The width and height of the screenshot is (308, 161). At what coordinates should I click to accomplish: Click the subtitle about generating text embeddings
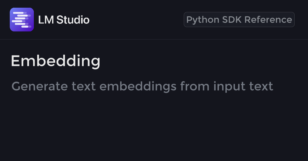click(142, 86)
